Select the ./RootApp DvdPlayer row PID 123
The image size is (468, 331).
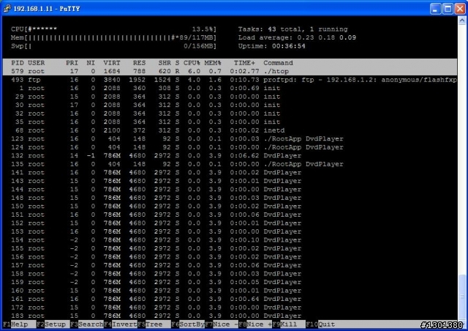[x=230, y=138]
